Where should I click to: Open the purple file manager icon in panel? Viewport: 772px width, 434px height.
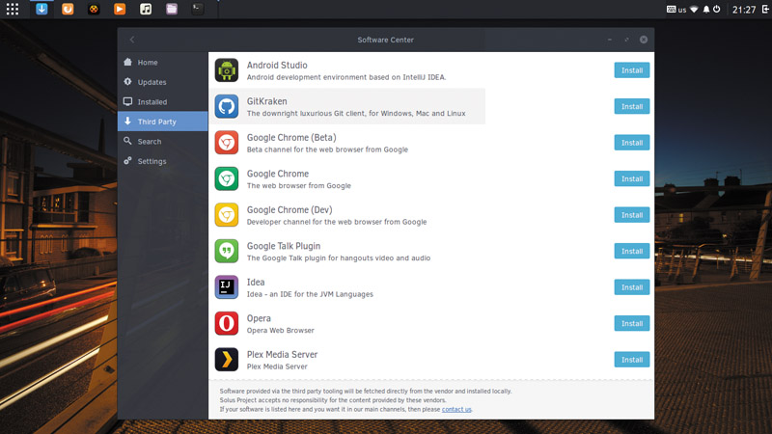click(172, 9)
